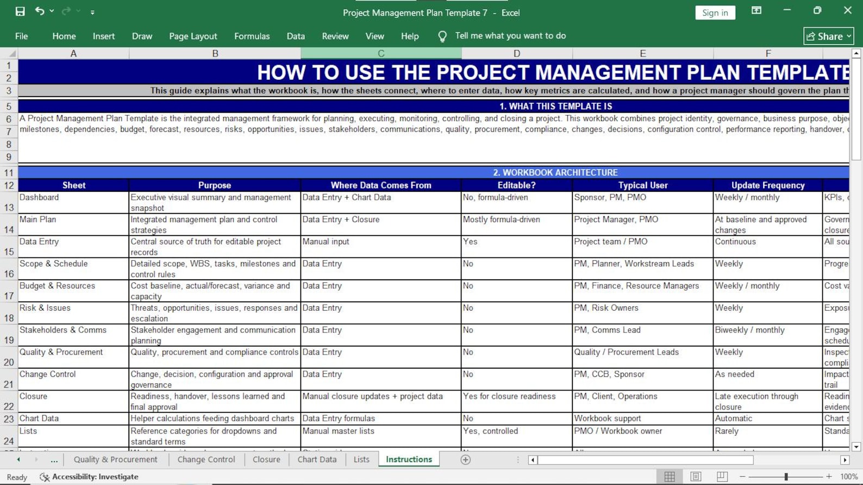Click the zoom out minus button
This screenshot has height=485, width=863.
coord(742,476)
